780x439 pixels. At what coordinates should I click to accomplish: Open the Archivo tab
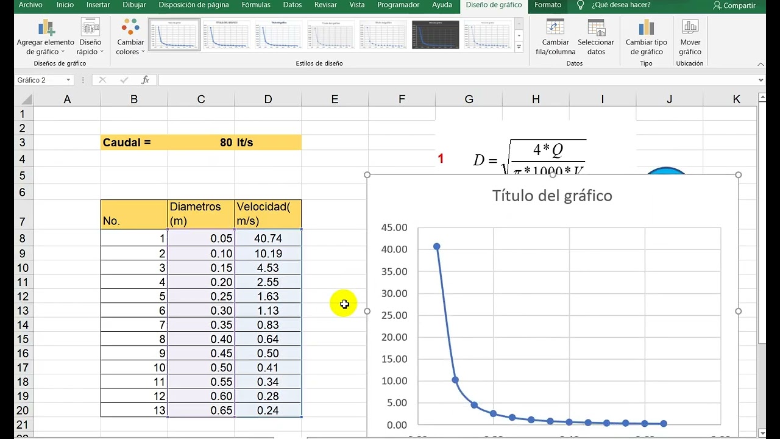(x=30, y=5)
